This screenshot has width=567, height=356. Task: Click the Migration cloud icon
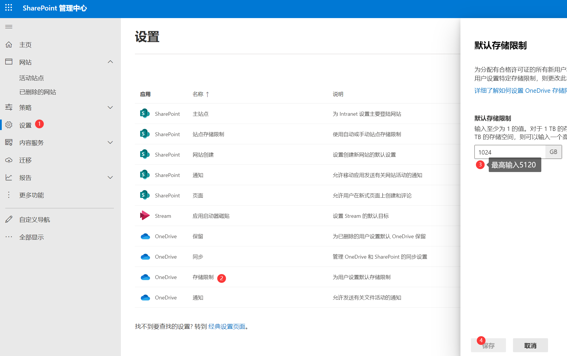(9, 160)
